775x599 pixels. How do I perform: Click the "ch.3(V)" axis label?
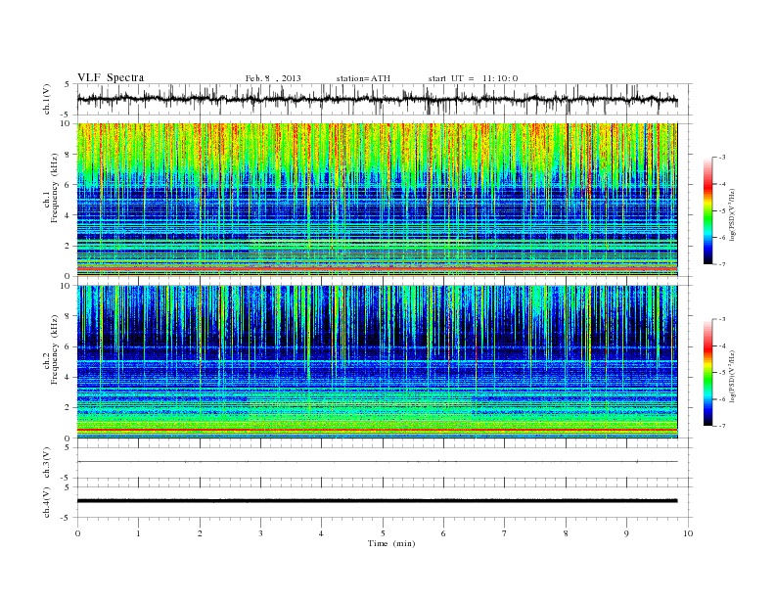click(x=47, y=462)
